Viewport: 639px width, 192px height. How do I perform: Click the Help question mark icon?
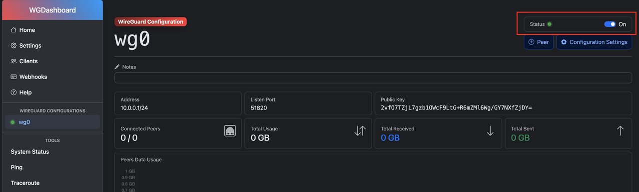point(14,93)
